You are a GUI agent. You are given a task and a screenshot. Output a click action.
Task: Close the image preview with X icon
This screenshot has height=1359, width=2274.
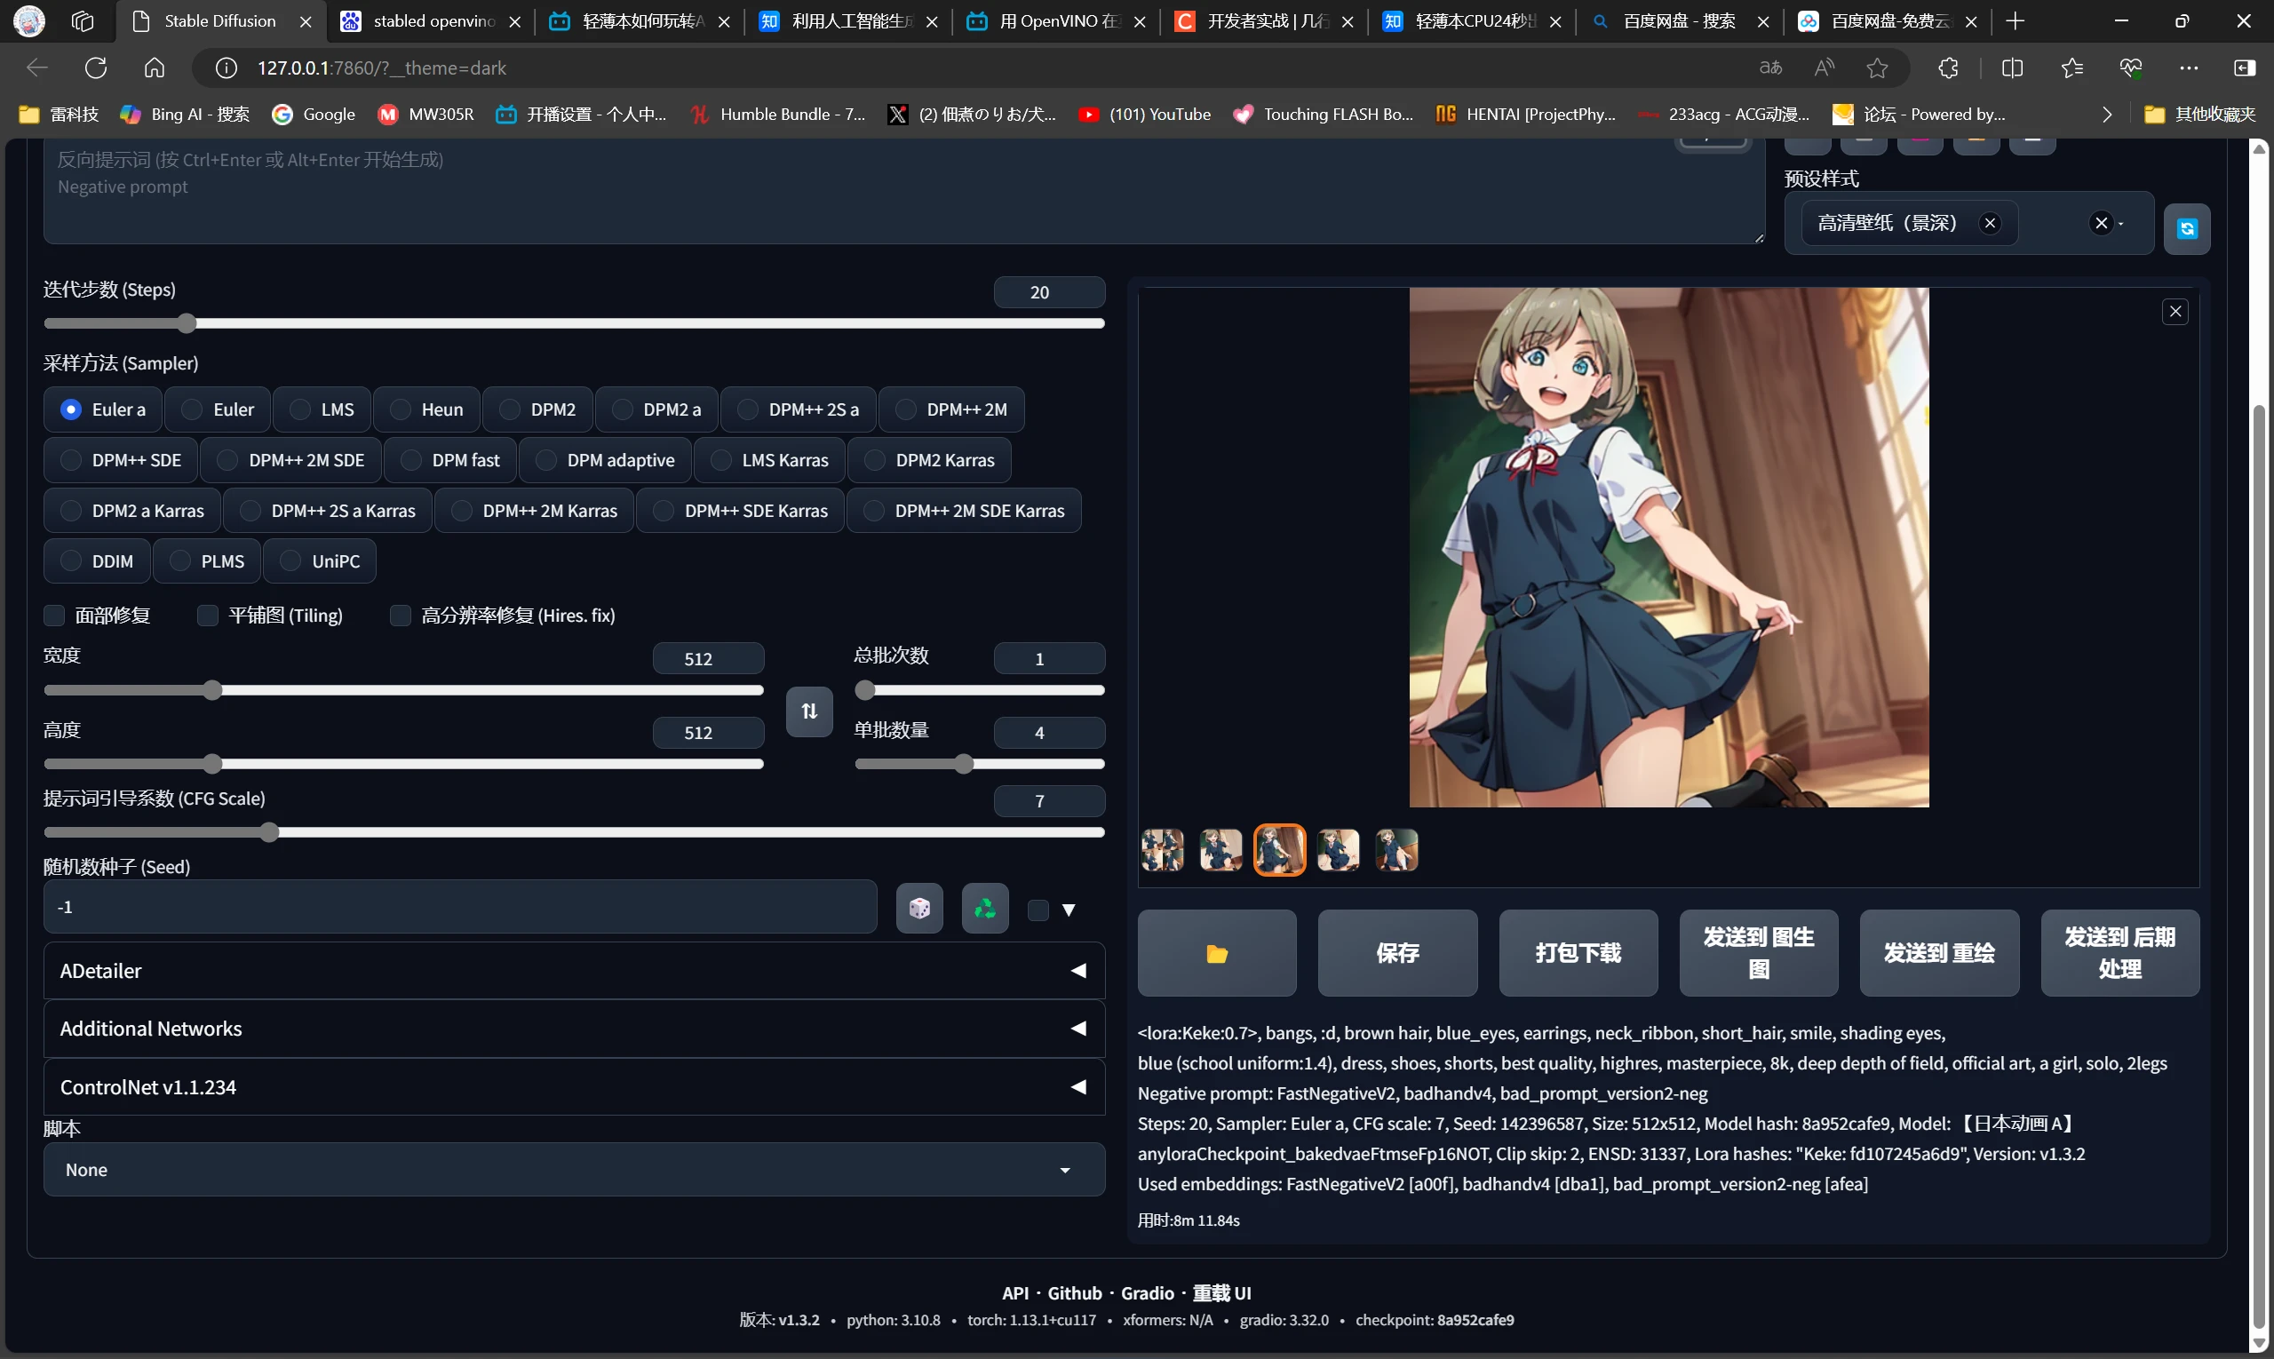click(x=2175, y=312)
